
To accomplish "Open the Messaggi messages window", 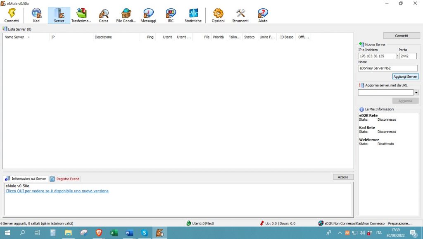I will [148, 15].
